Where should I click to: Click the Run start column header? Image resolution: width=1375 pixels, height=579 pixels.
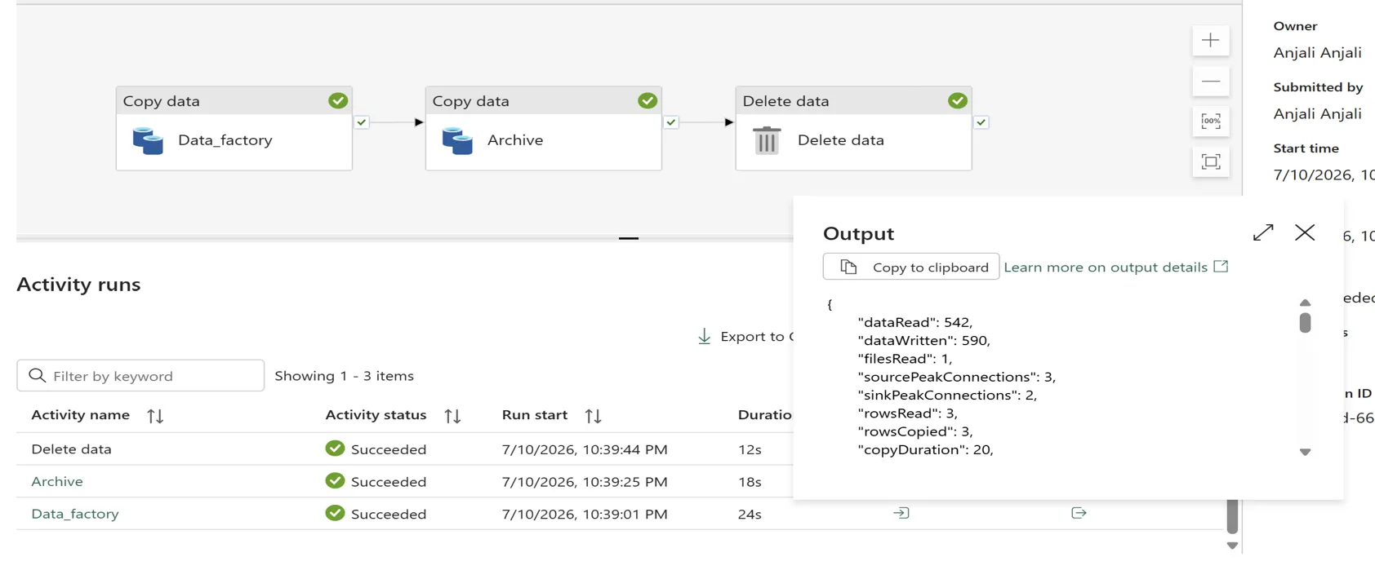pyautogui.click(x=535, y=415)
